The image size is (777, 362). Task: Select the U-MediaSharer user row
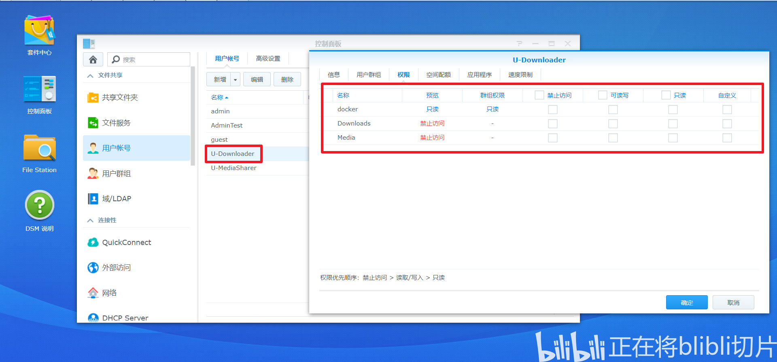pyautogui.click(x=257, y=168)
